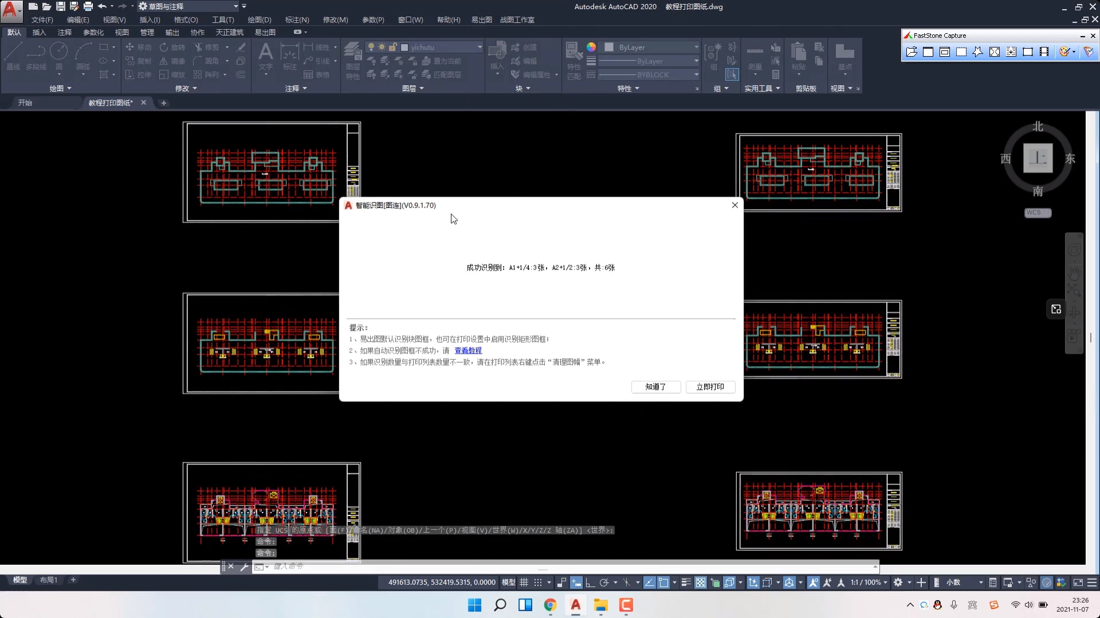Expand the BYBLOCK lineweight dropdown
Screen dimensions: 1100x618
tap(696, 75)
